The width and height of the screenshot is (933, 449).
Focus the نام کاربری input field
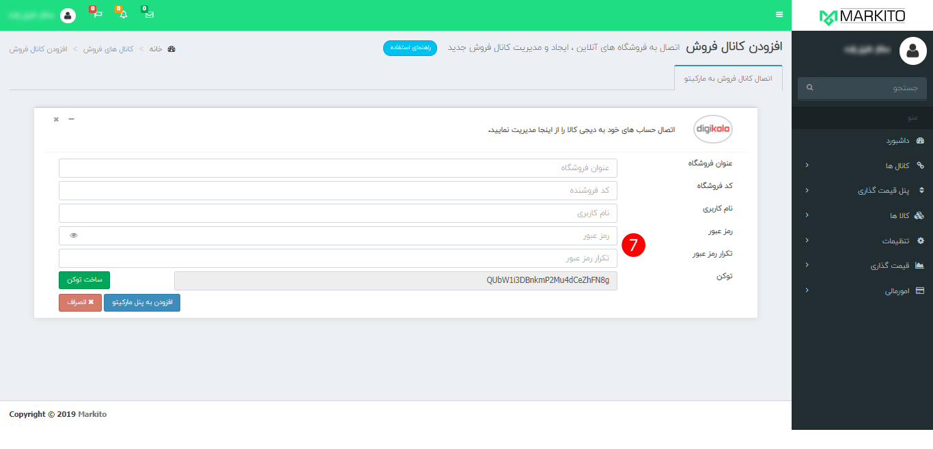(338, 213)
